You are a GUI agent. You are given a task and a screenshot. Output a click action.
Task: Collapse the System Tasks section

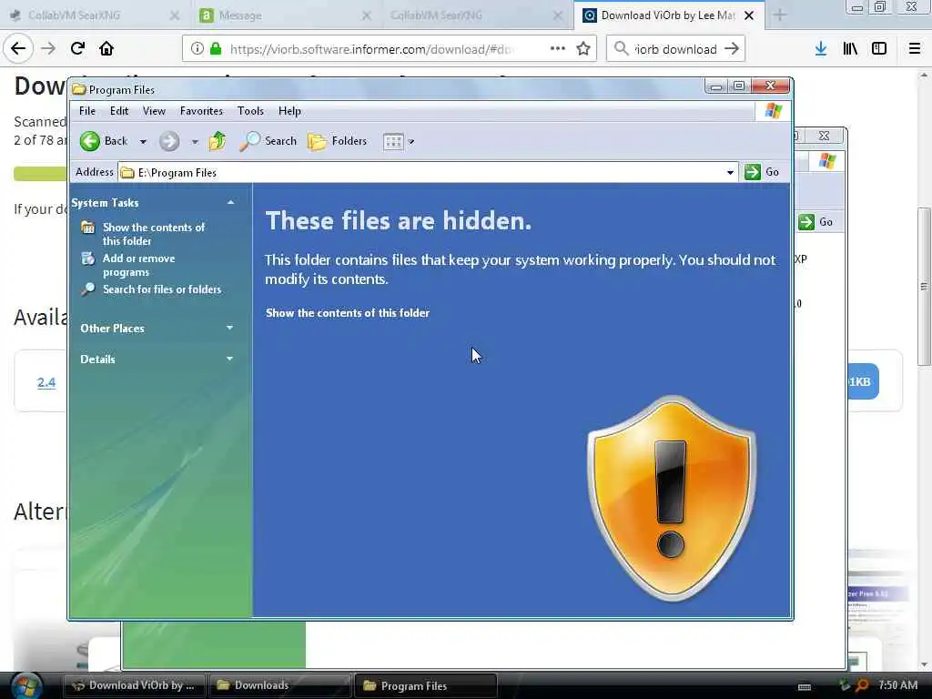click(x=230, y=203)
